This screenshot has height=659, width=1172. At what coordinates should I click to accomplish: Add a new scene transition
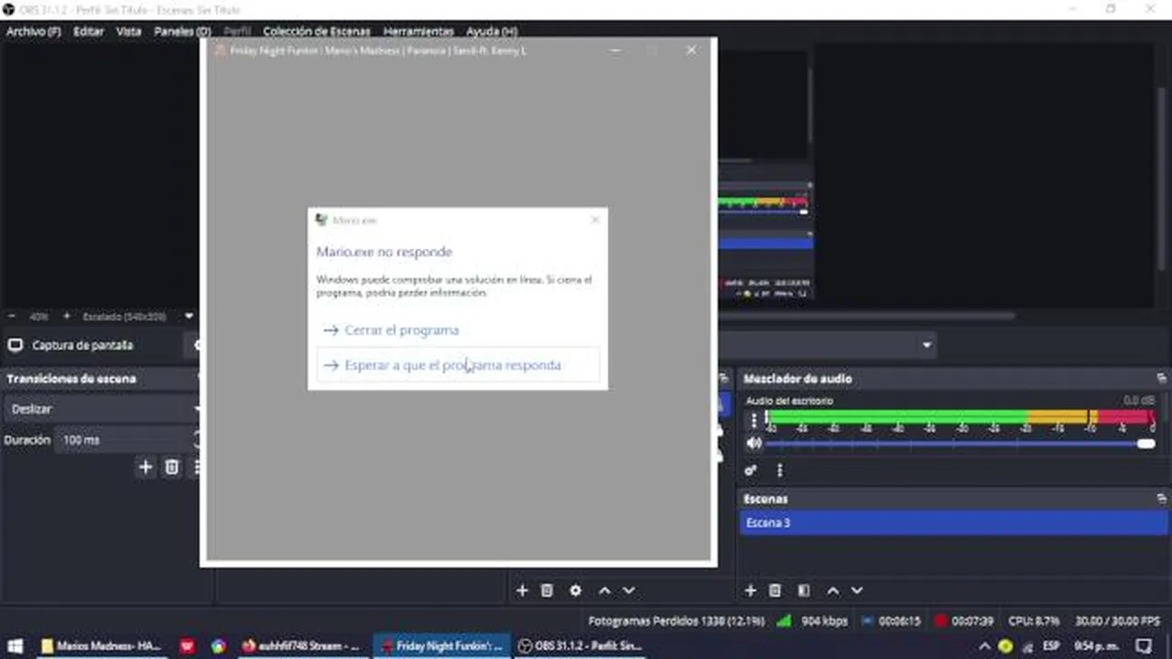(x=145, y=467)
